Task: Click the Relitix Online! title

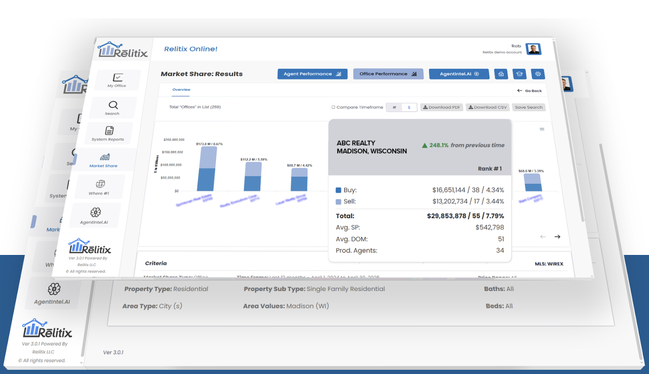Action: [191, 49]
